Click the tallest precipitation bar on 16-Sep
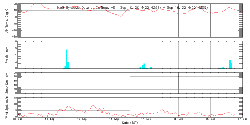 [230, 64]
